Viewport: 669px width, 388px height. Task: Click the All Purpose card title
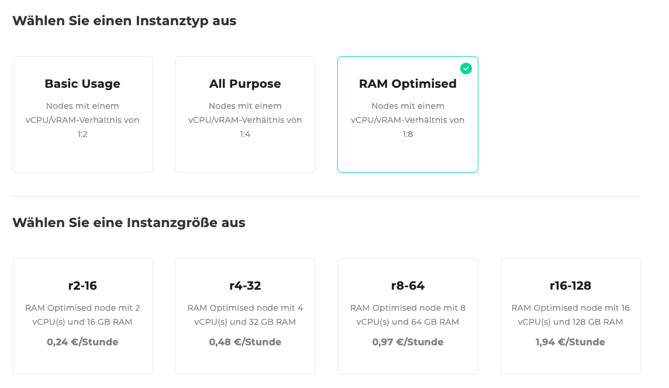click(245, 84)
